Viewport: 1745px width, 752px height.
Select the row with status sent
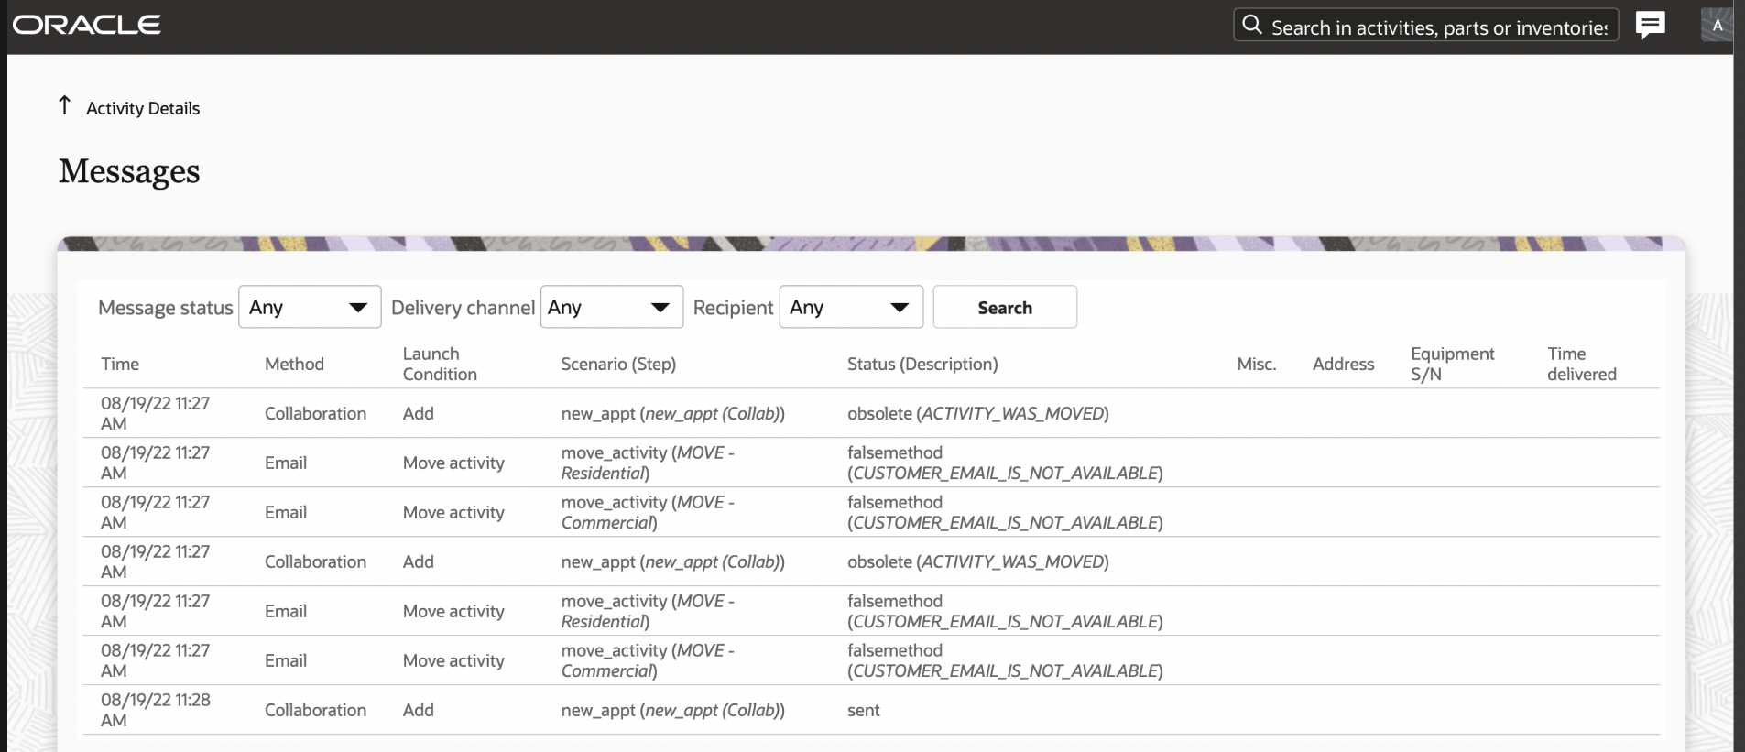[863, 711]
